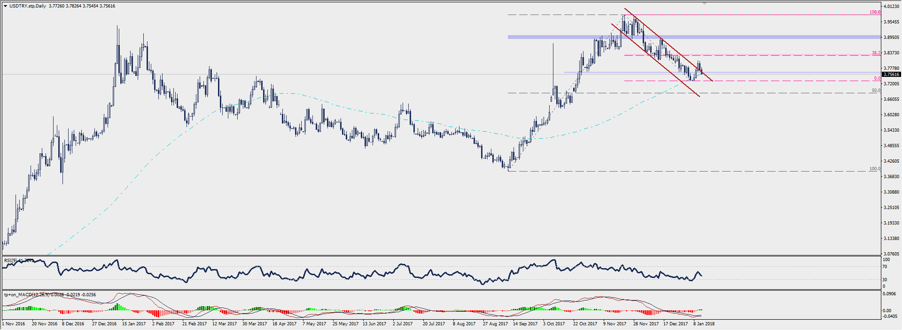
Task: Click the 18 Apr 2017 date label
Action: point(285,324)
